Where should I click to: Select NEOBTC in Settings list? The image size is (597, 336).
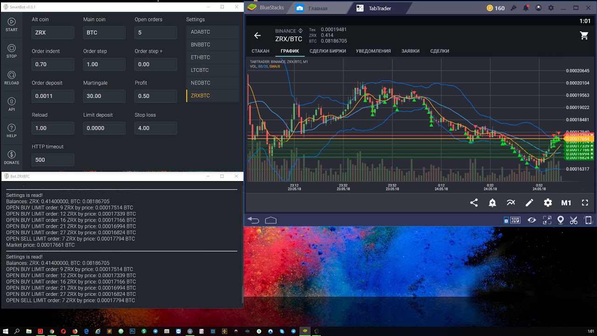(x=213, y=83)
